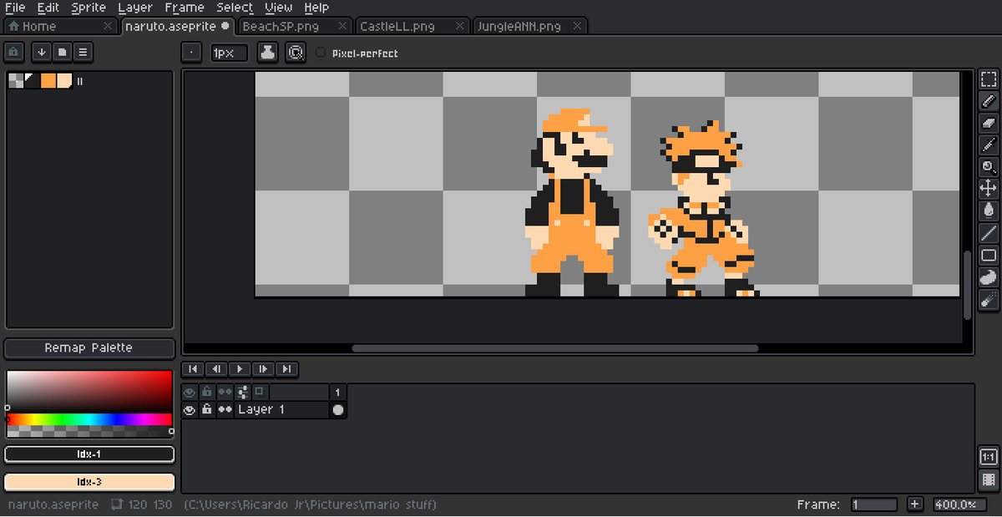Select the black palette swatch

pyautogui.click(x=33, y=81)
